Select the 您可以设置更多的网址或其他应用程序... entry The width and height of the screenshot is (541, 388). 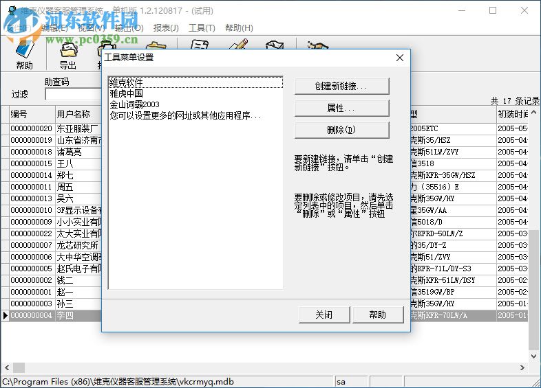[x=195, y=115]
